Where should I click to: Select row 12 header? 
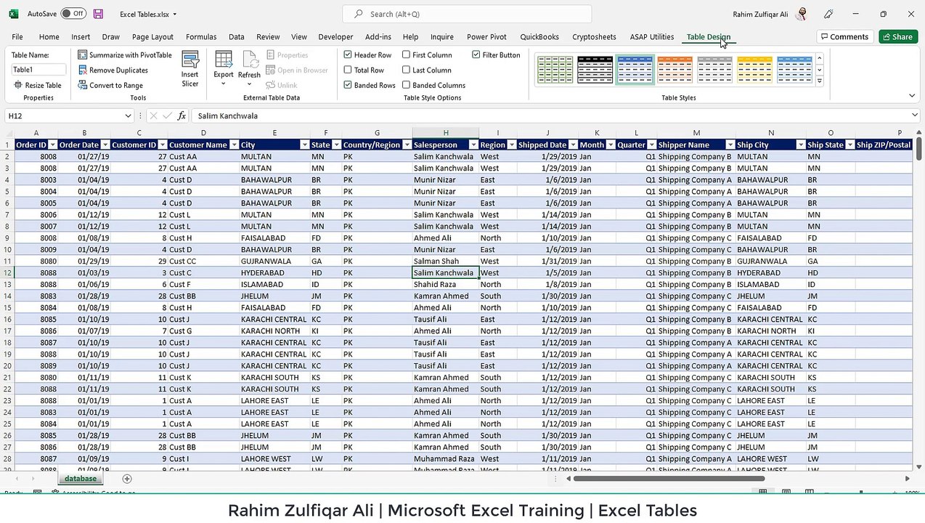7,273
